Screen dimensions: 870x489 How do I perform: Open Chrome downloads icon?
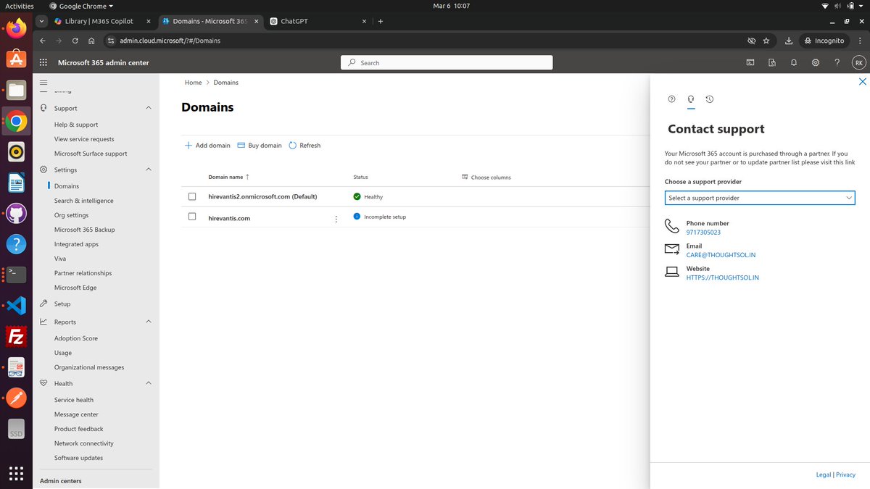tap(789, 41)
